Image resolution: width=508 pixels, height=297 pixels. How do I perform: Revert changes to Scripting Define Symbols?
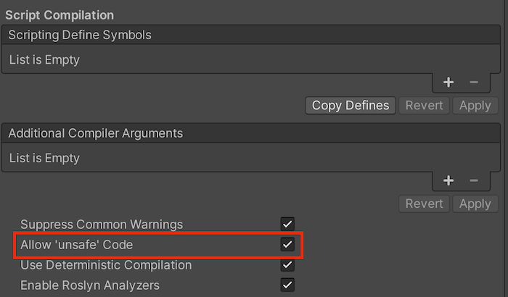(424, 106)
